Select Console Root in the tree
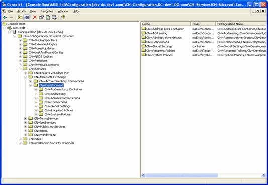The height and width of the screenshot is (185, 268). [x=16, y=24]
